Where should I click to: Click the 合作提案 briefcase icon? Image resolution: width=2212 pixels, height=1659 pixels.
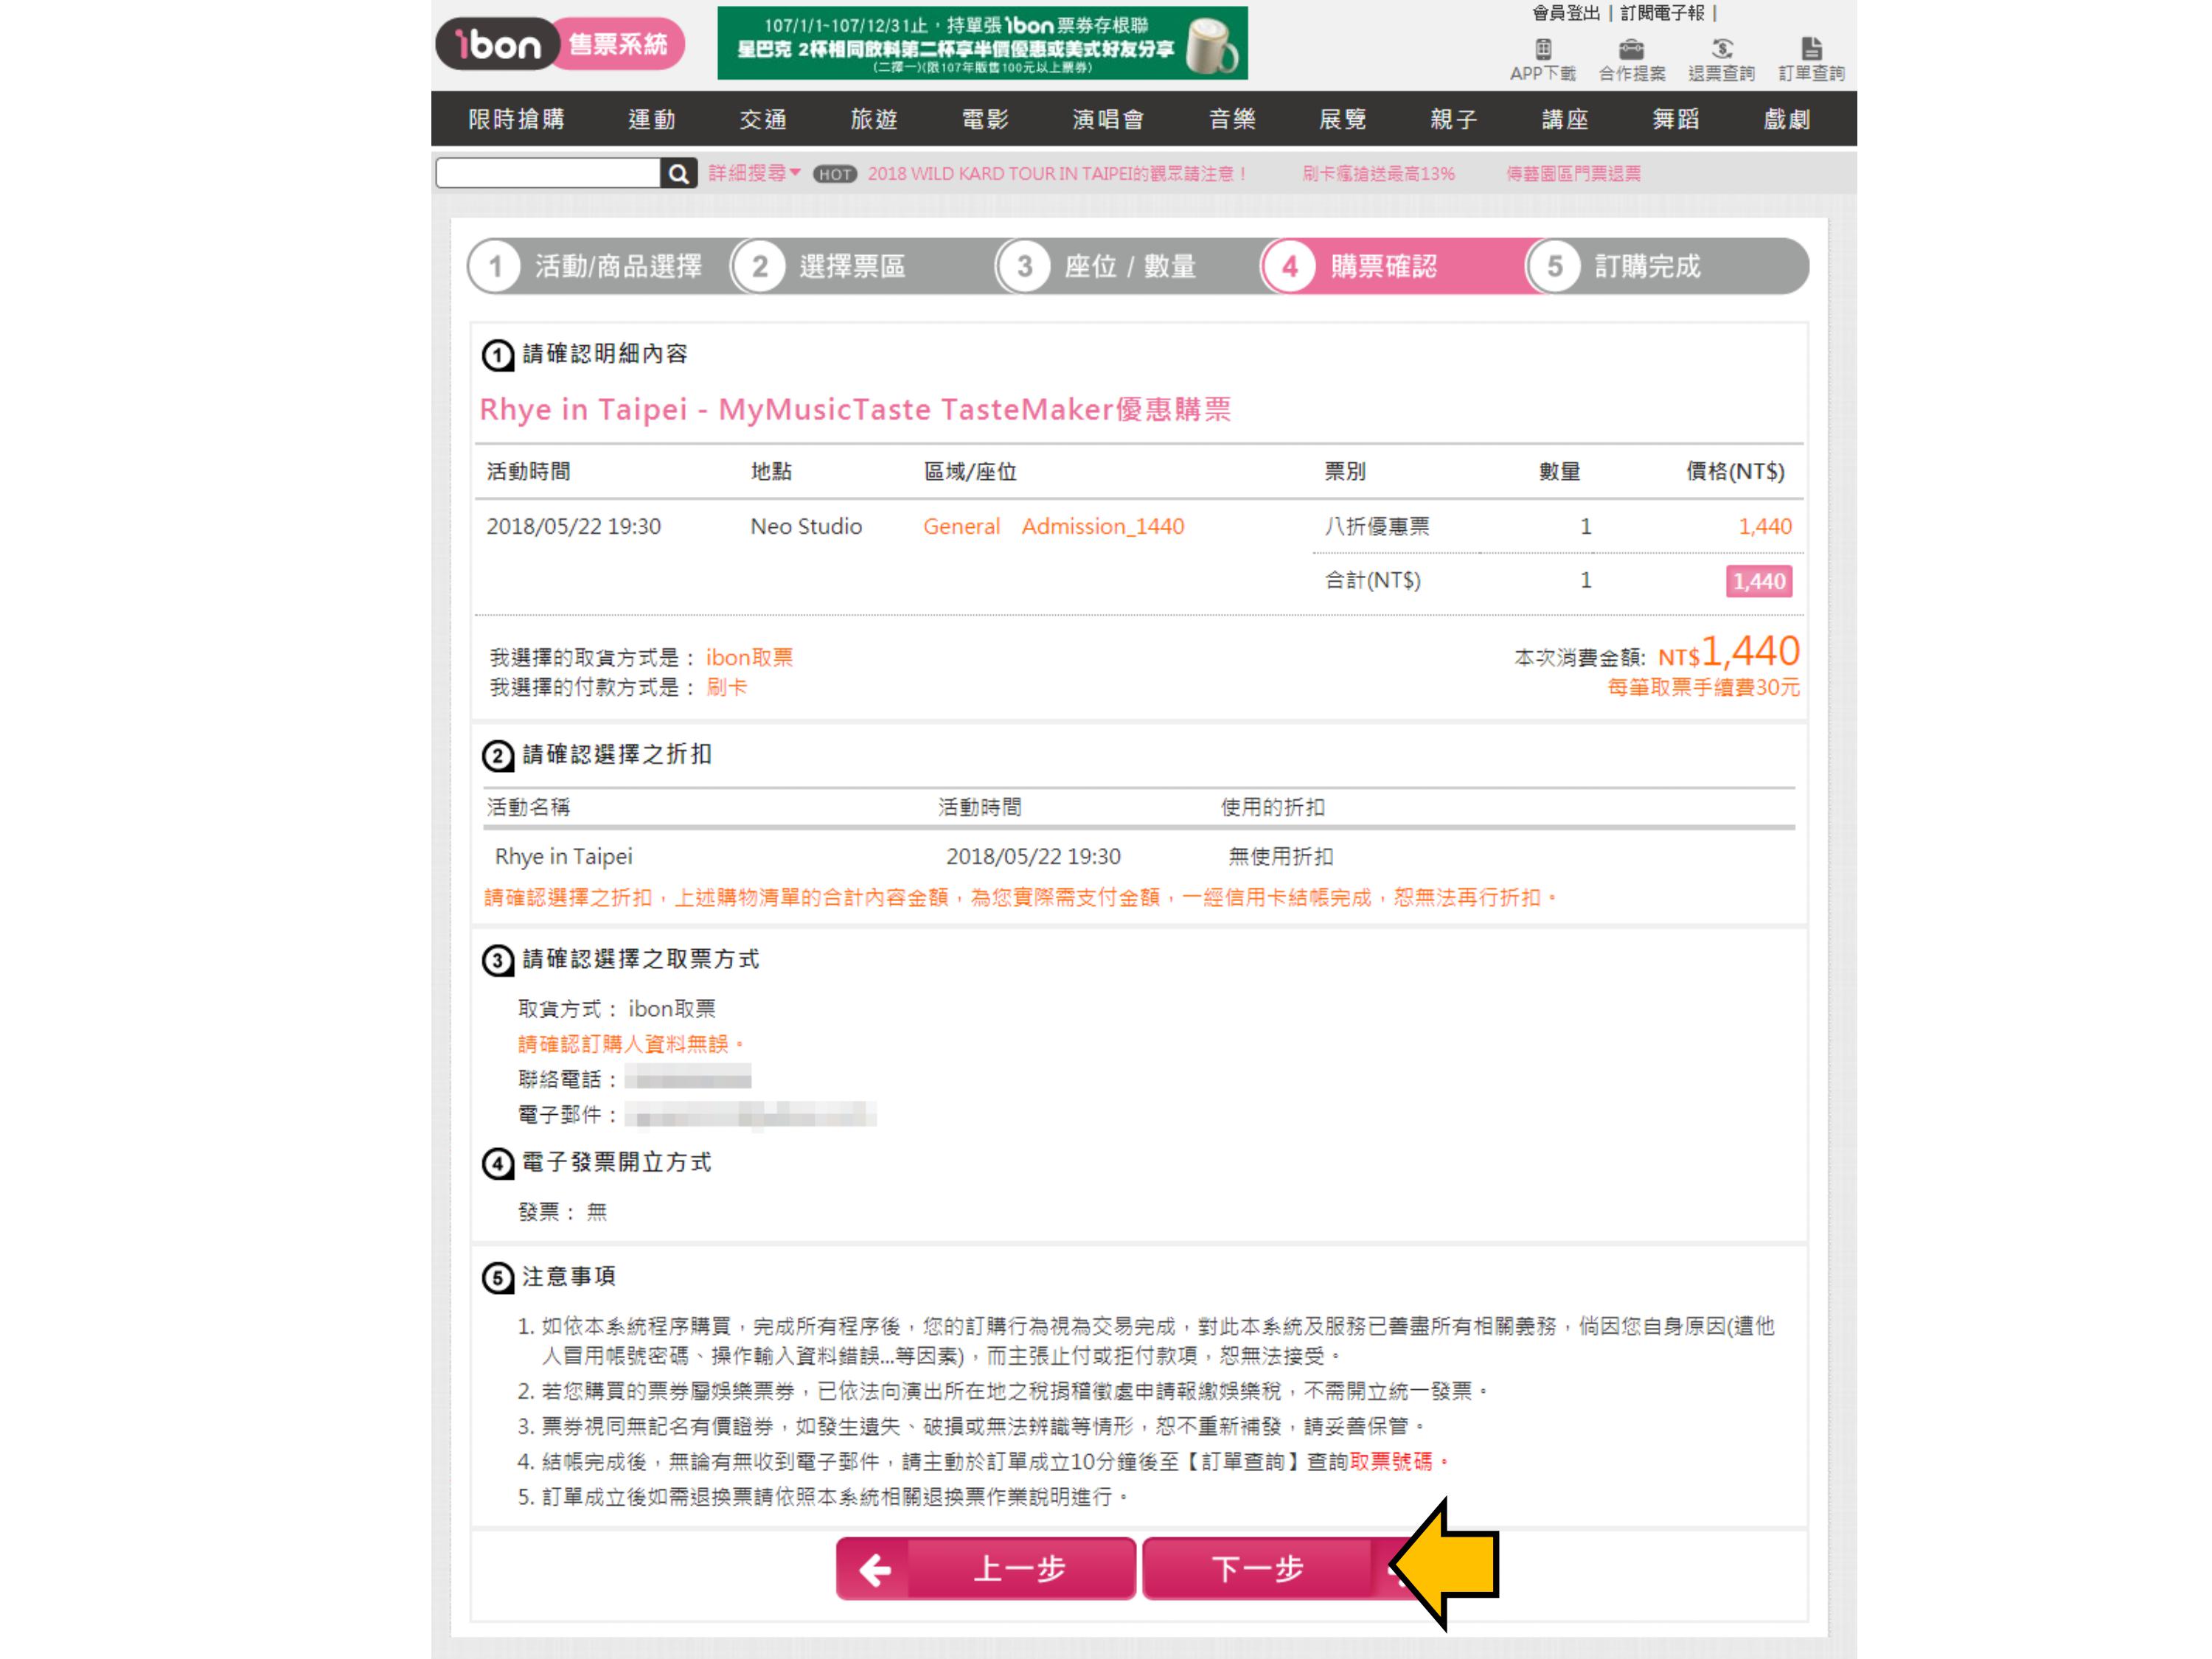click(x=1631, y=49)
